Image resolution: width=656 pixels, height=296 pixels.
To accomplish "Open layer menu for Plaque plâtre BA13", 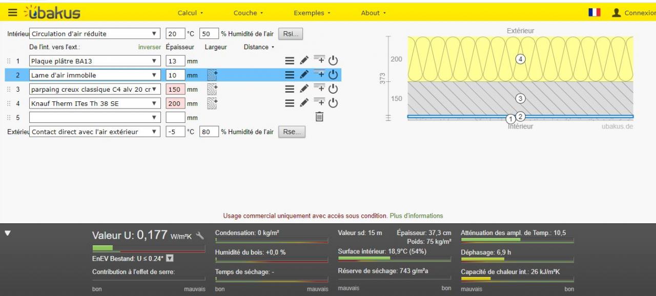I will pos(290,61).
